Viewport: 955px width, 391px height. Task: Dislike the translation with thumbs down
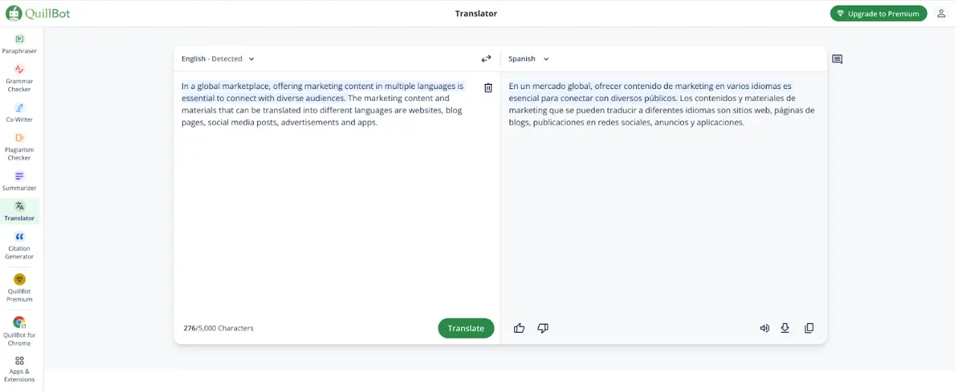coord(543,328)
